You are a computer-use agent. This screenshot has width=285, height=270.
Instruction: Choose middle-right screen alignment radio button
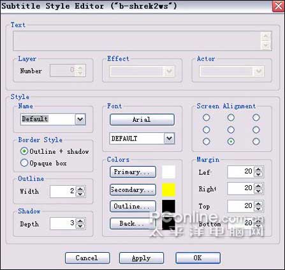(x=256, y=130)
